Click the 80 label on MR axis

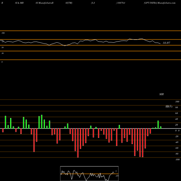pos(177,108)
